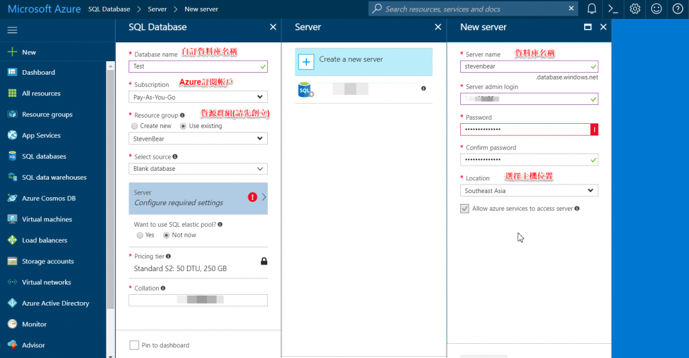Open portal settings gear icon
The image size is (689, 358).
tap(635, 9)
